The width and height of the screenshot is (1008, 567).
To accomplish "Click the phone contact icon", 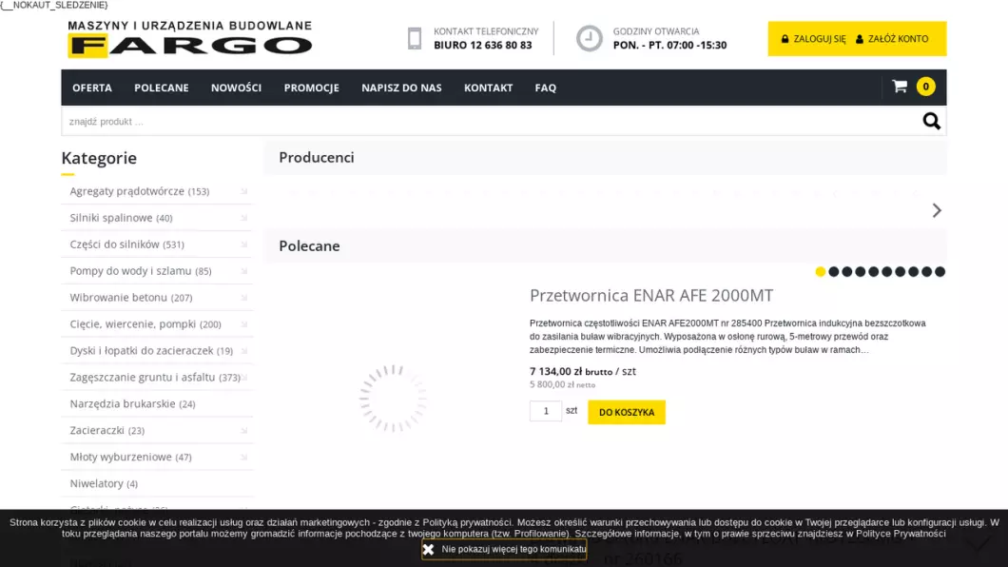I will pos(415,39).
